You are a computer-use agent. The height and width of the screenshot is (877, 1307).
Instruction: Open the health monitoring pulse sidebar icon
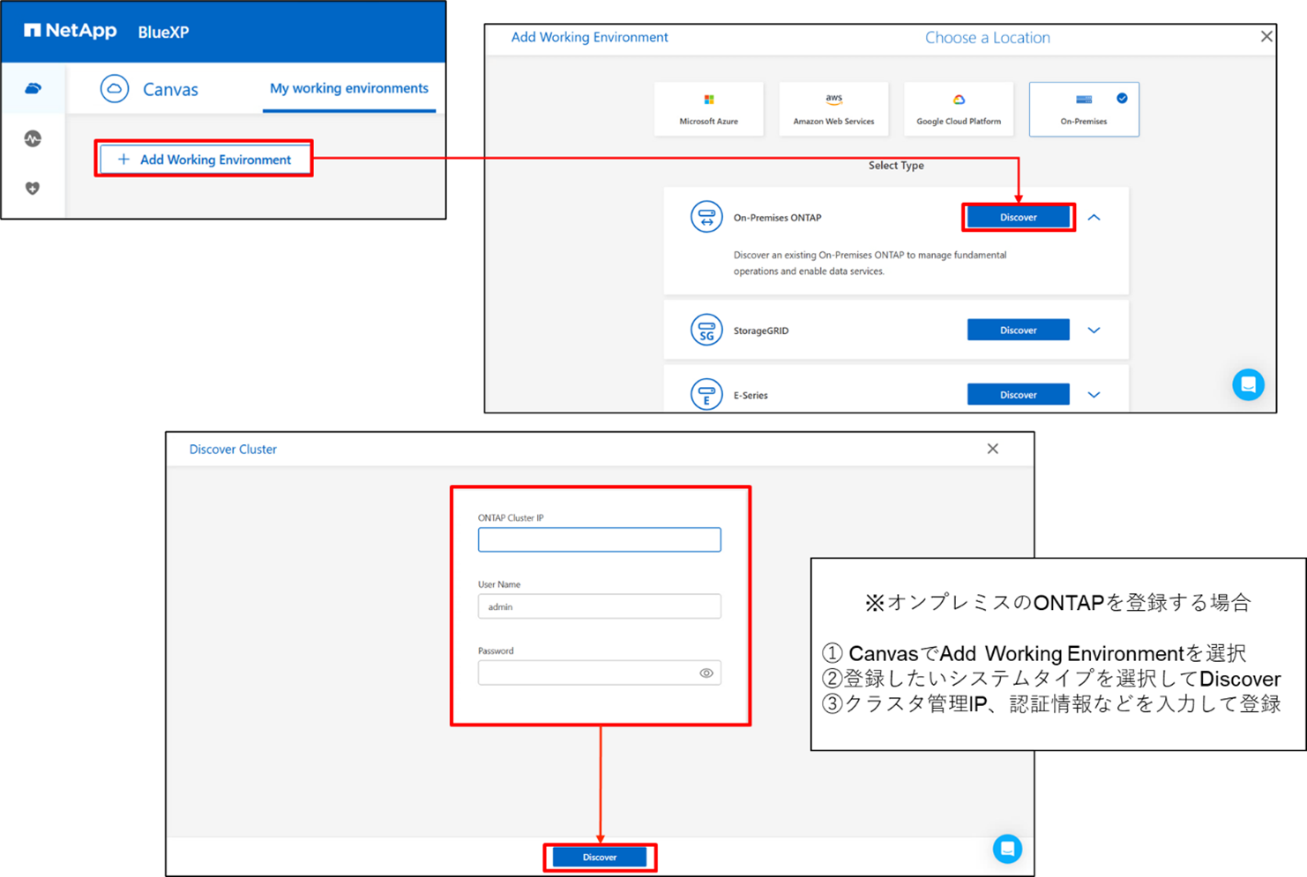click(33, 138)
